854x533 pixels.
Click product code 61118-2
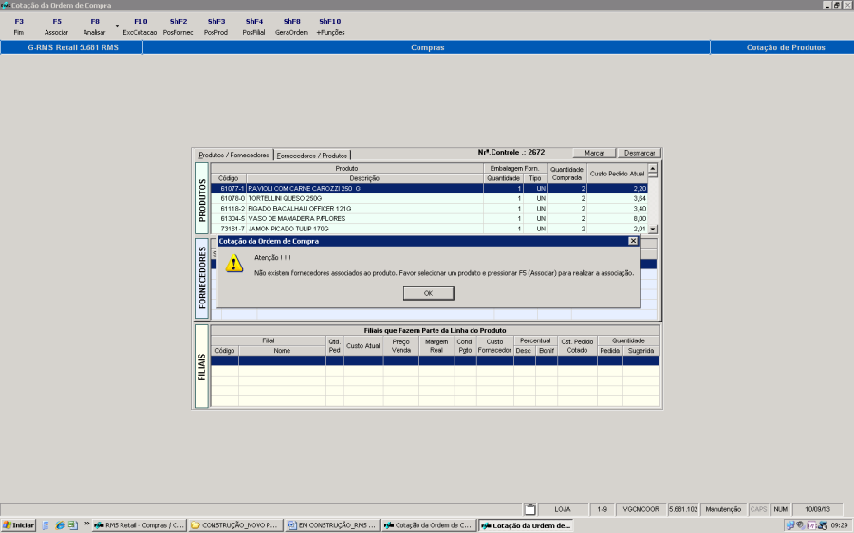(232, 209)
